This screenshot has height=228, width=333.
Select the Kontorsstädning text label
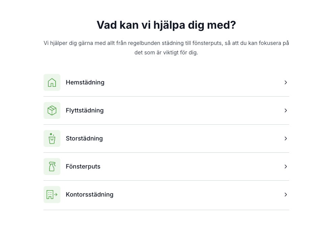pos(90,195)
